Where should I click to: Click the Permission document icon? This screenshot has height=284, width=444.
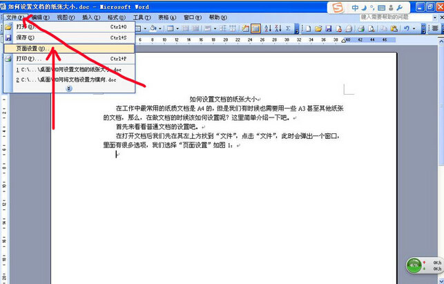pos(338,28)
